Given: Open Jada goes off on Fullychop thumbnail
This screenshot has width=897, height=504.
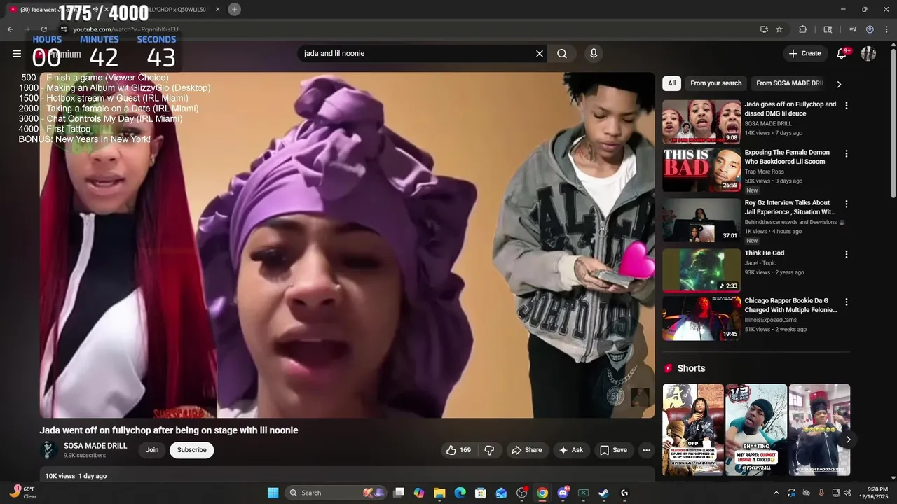Looking at the screenshot, I should [701, 121].
